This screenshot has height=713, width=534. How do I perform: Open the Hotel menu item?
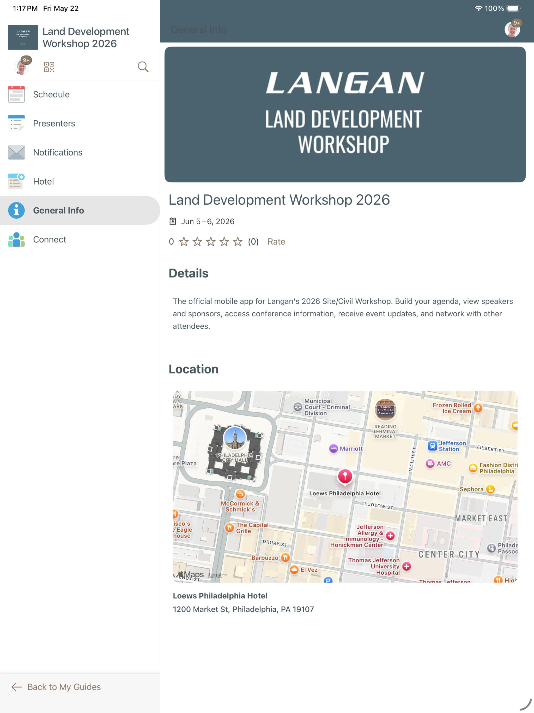[x=80, y=181]
